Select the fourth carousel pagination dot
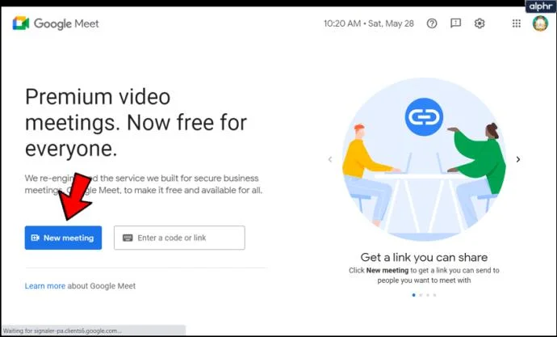 pos(435,295)
